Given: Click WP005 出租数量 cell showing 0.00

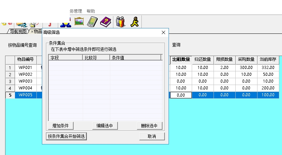Looking at the screenshot, I should [181, 95].
